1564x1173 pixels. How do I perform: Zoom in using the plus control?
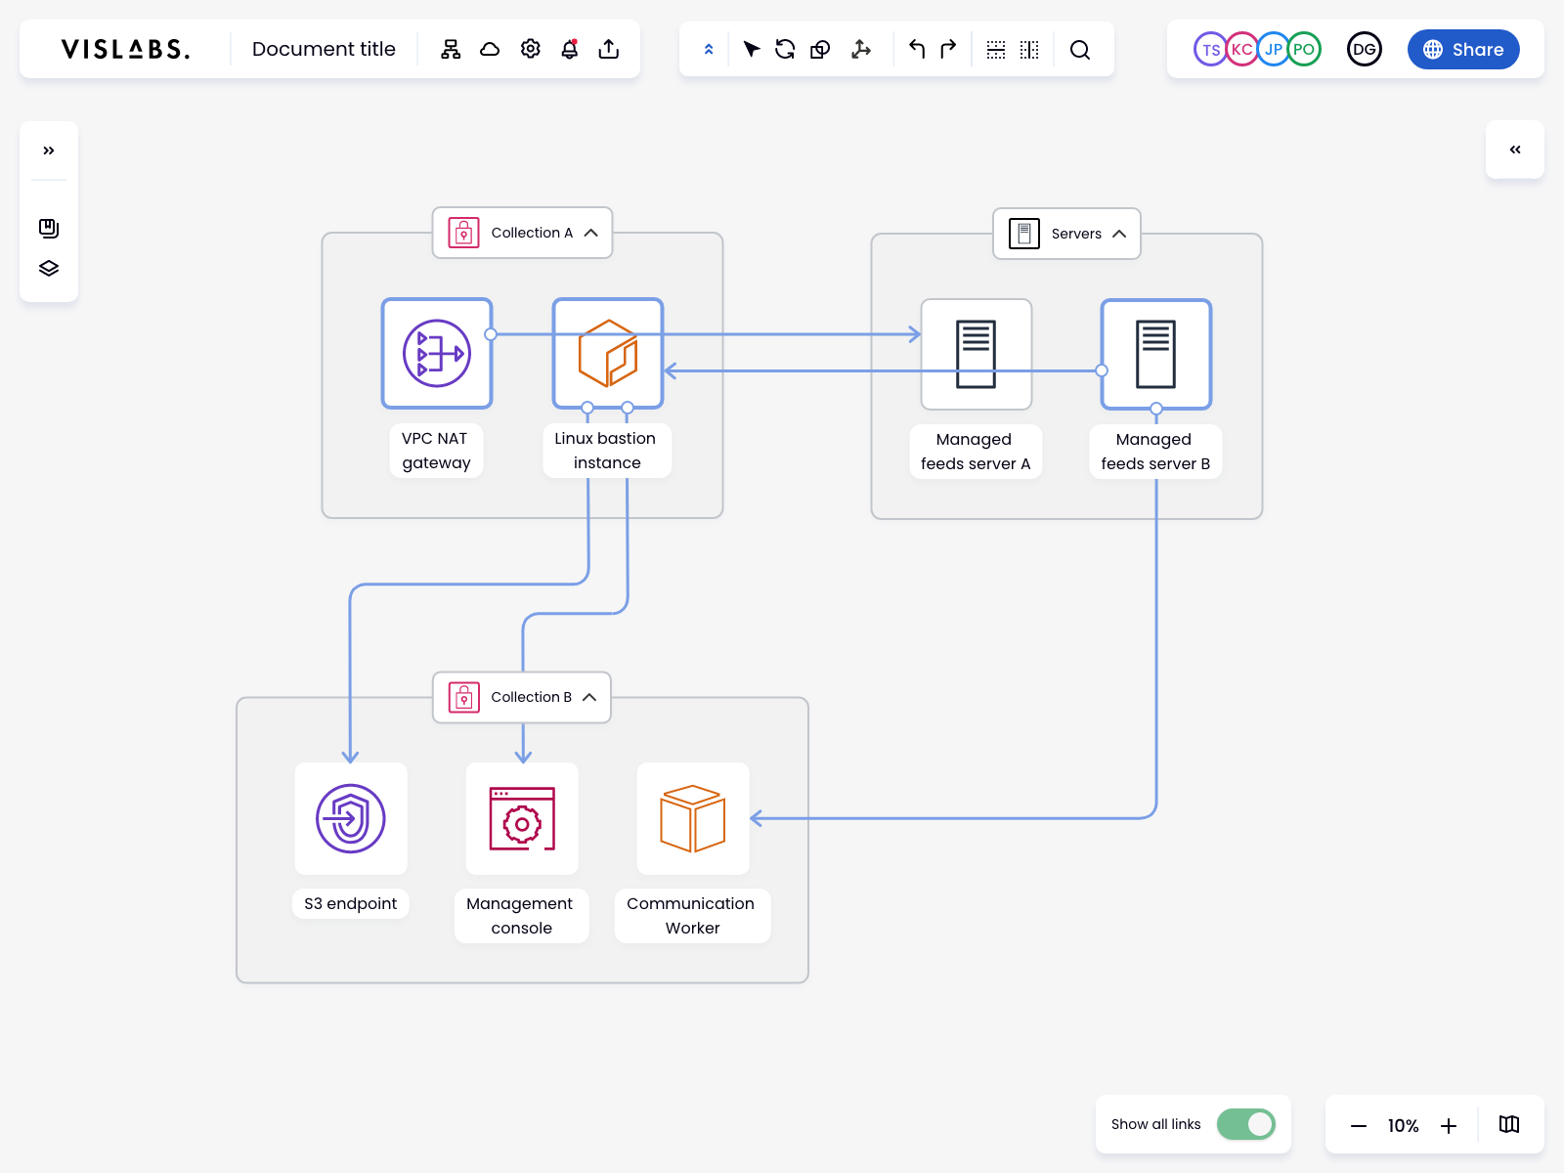pos(1449,1126)
